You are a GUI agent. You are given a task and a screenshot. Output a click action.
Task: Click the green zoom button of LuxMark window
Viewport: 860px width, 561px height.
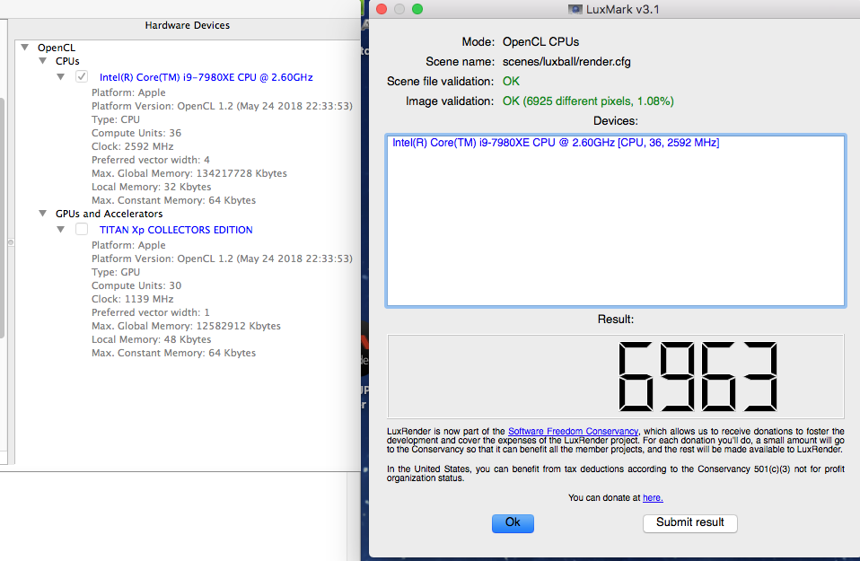tap(417, 9)
